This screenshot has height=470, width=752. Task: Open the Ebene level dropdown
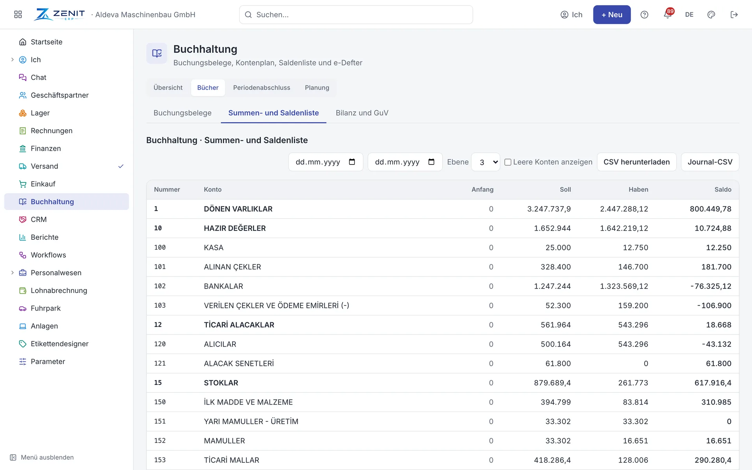(x=486, y=162)
